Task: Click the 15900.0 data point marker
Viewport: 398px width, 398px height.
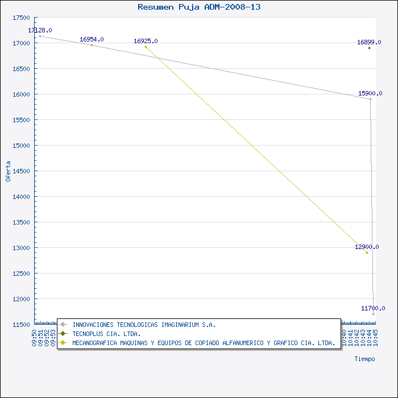Action: pyautogui.click(x=370, y=100)
